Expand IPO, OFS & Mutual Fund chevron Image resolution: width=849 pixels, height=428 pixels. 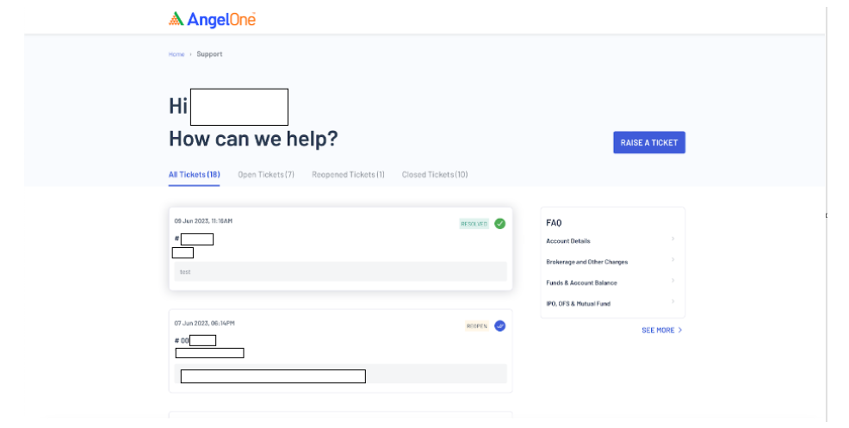coord(672,301)
